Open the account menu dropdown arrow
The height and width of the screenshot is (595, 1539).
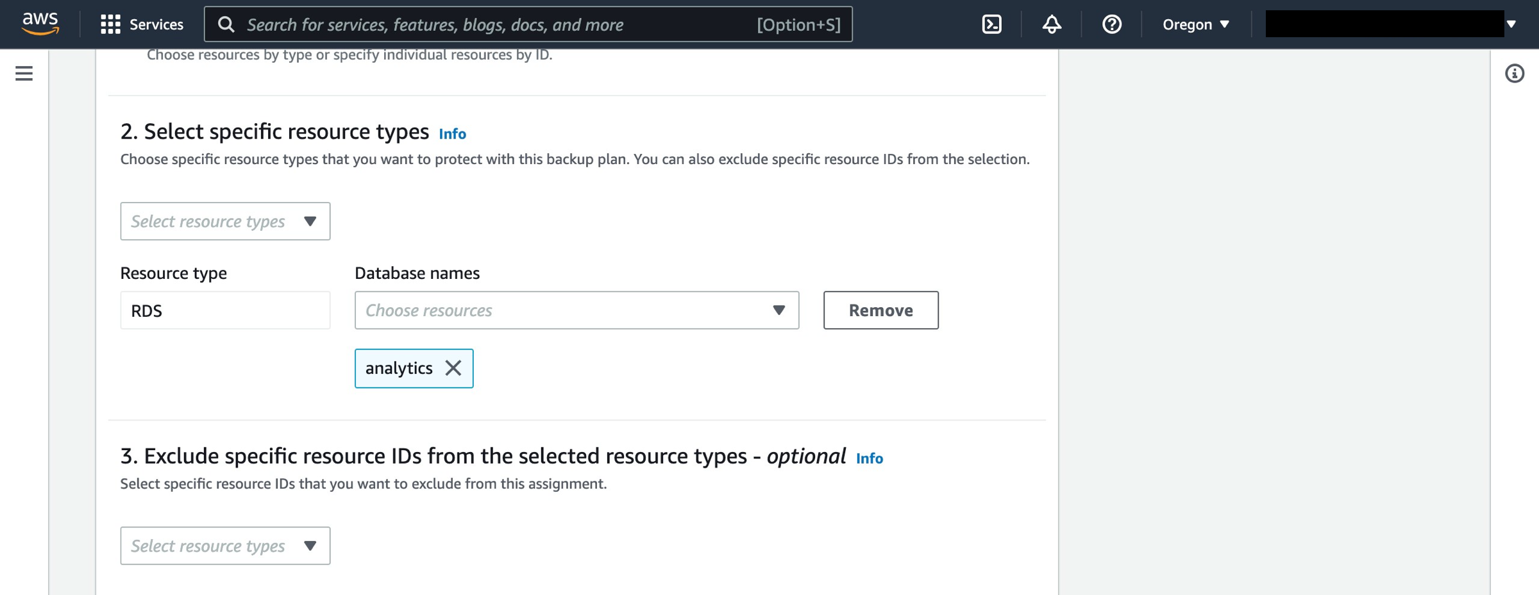[x=1511, y=24]
